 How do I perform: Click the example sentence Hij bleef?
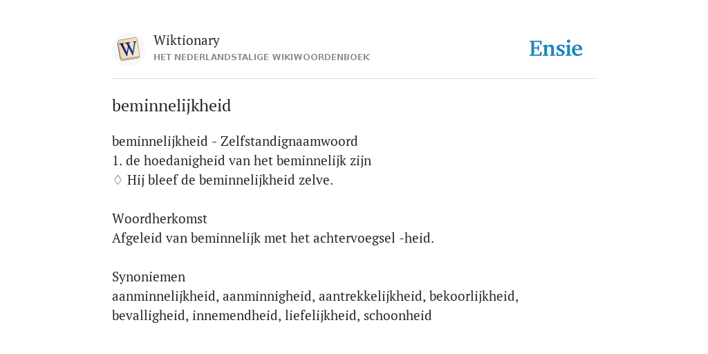(230, 180)
